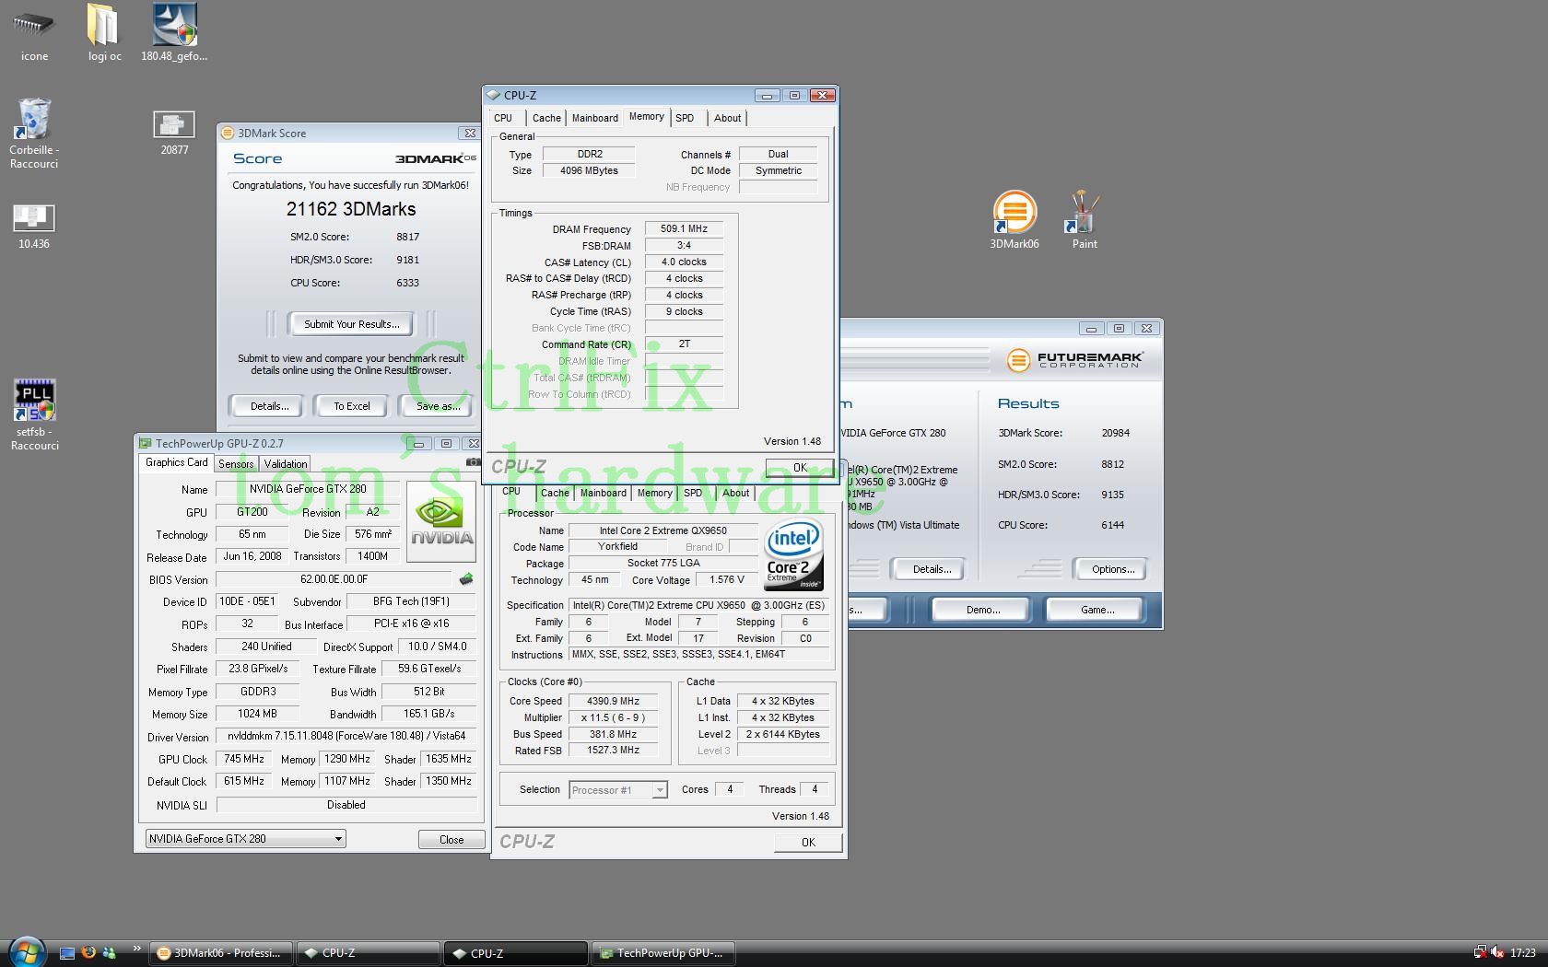Click the Core Voltage 1.576 V value
Screen dimensions: 1548x967
727,579
